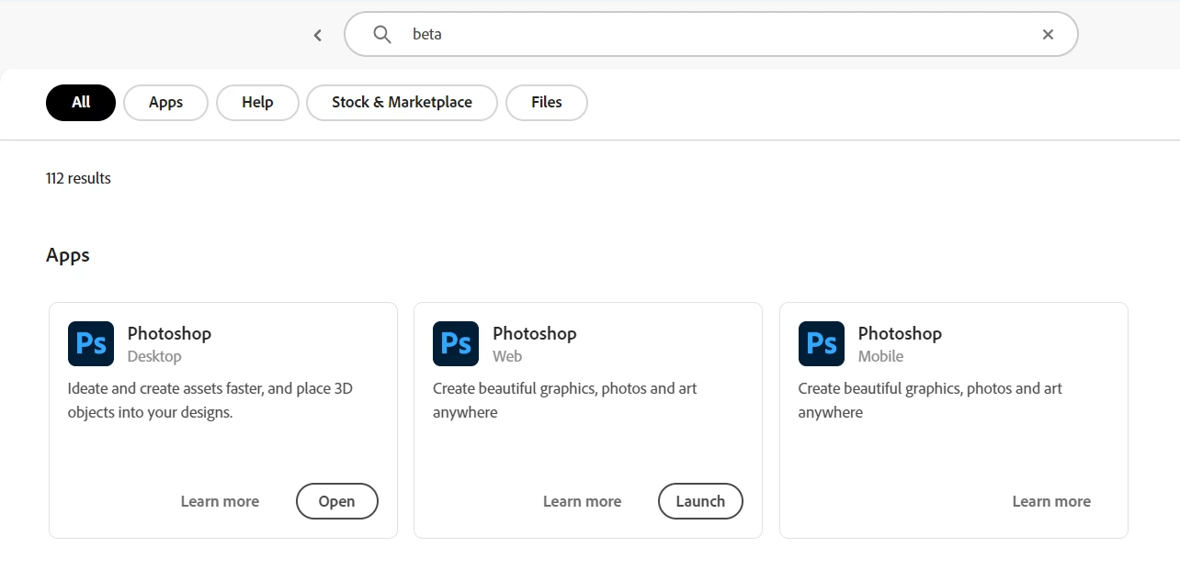Launch Photoshop Web
The image size is (1180, 570).
(x=700, y=501)
